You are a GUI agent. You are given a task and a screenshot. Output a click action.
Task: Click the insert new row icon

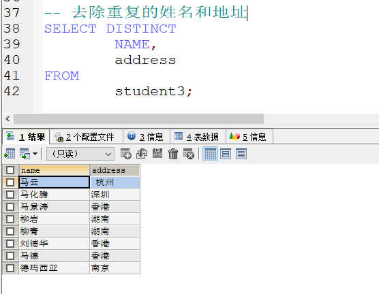[x=126, y=154]
